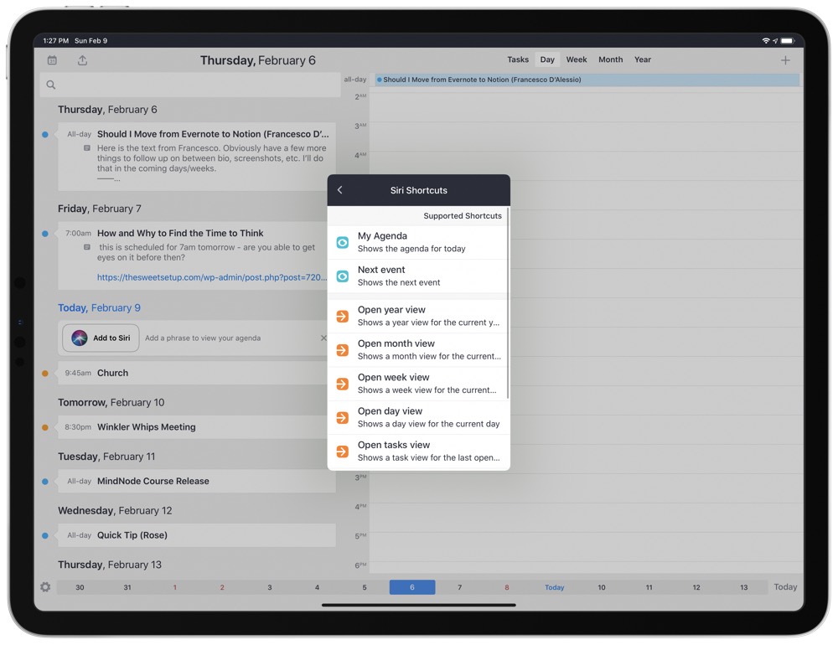838x645 pixels.
Task: Click the Today, February 9 heading
Action: (100, 307)
